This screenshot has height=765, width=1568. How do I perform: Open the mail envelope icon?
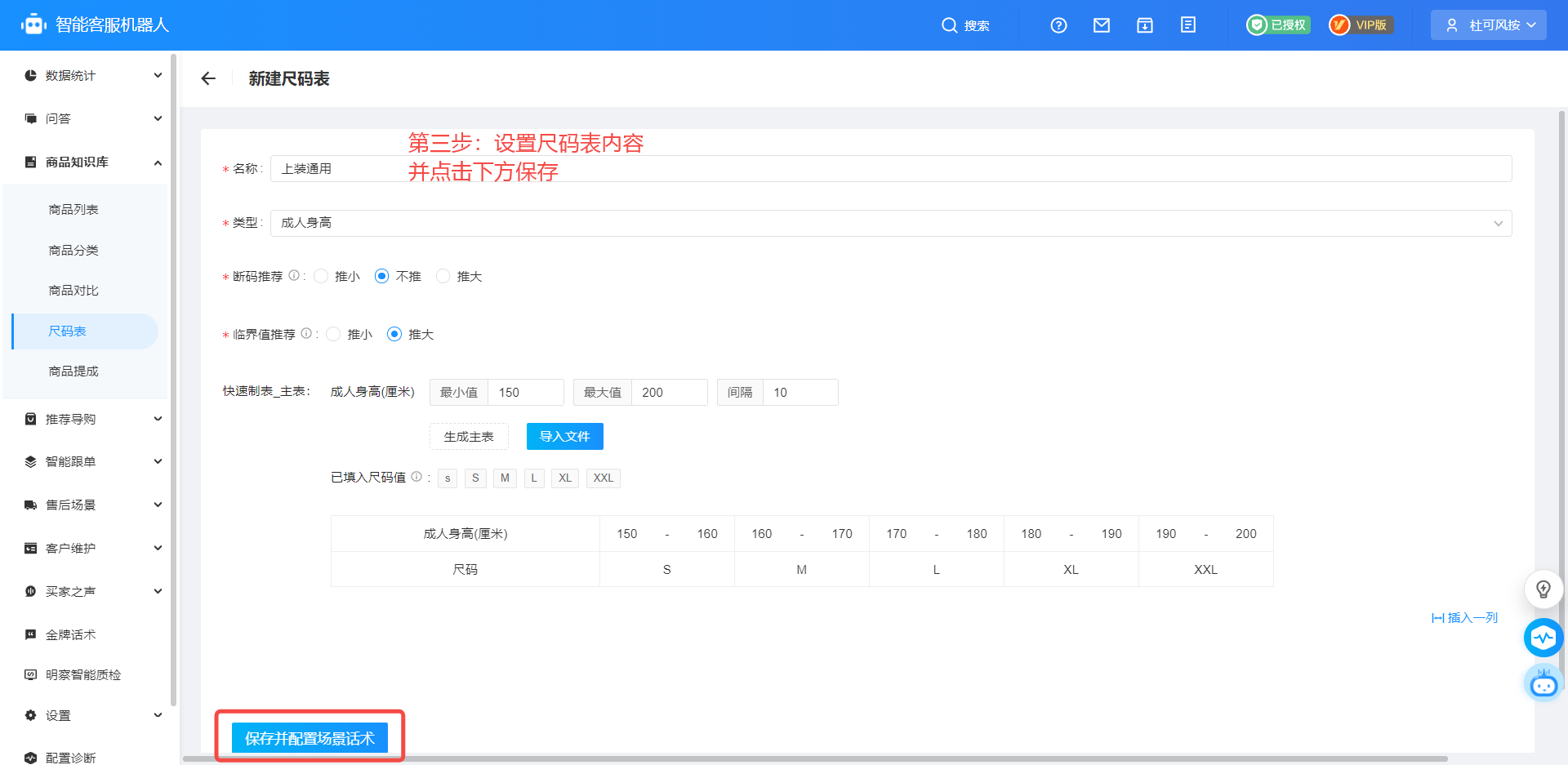point(1102,25)
